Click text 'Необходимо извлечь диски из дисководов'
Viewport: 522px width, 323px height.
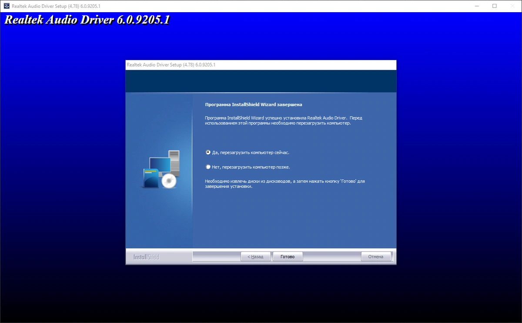point(247,181)
